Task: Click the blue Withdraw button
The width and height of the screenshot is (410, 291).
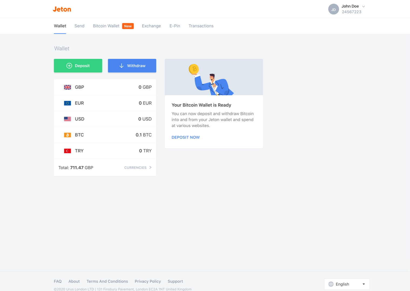Action: pyautogui.click(x=132, y=66)
